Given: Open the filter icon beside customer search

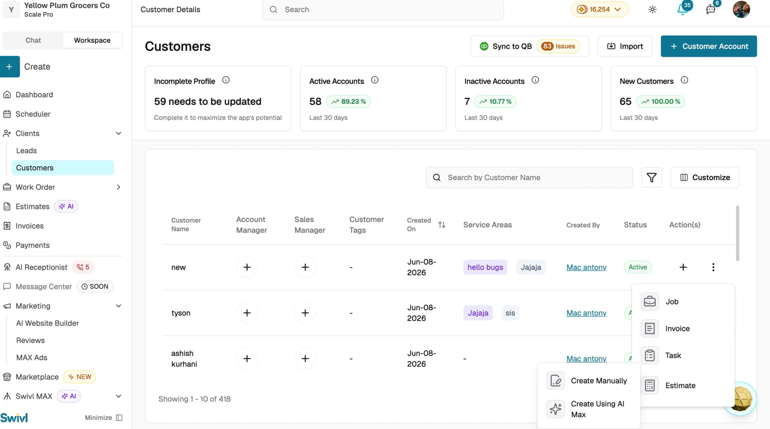Looking at the screenshot, I should (651, 177).
